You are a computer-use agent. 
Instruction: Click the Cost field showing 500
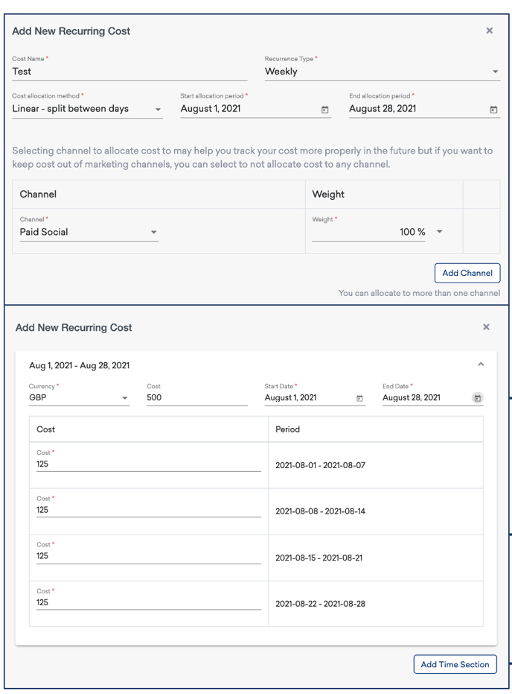[x=186, y=398]
